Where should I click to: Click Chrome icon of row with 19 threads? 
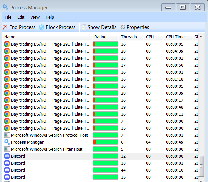pos(7,107)
